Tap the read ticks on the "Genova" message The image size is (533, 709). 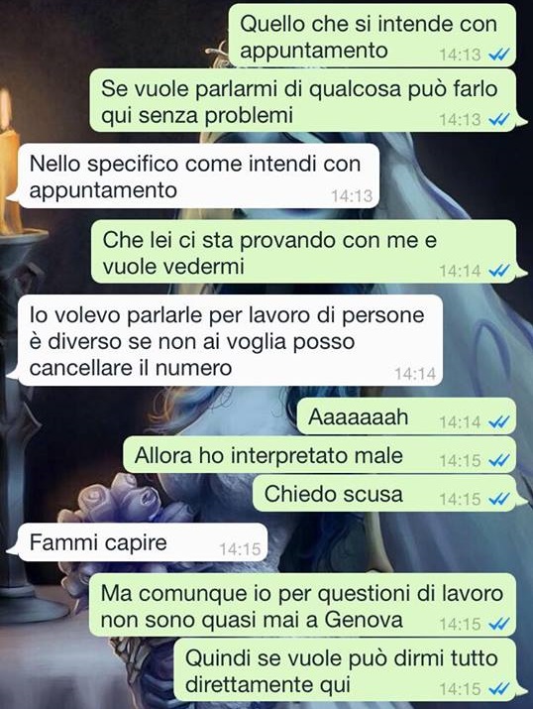(x=499, y=625)
